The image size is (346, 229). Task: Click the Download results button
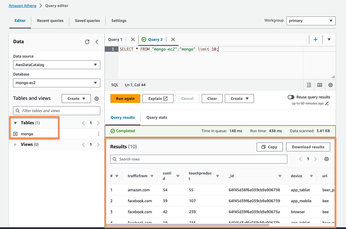pyautogui.click(x=308, y=147)
